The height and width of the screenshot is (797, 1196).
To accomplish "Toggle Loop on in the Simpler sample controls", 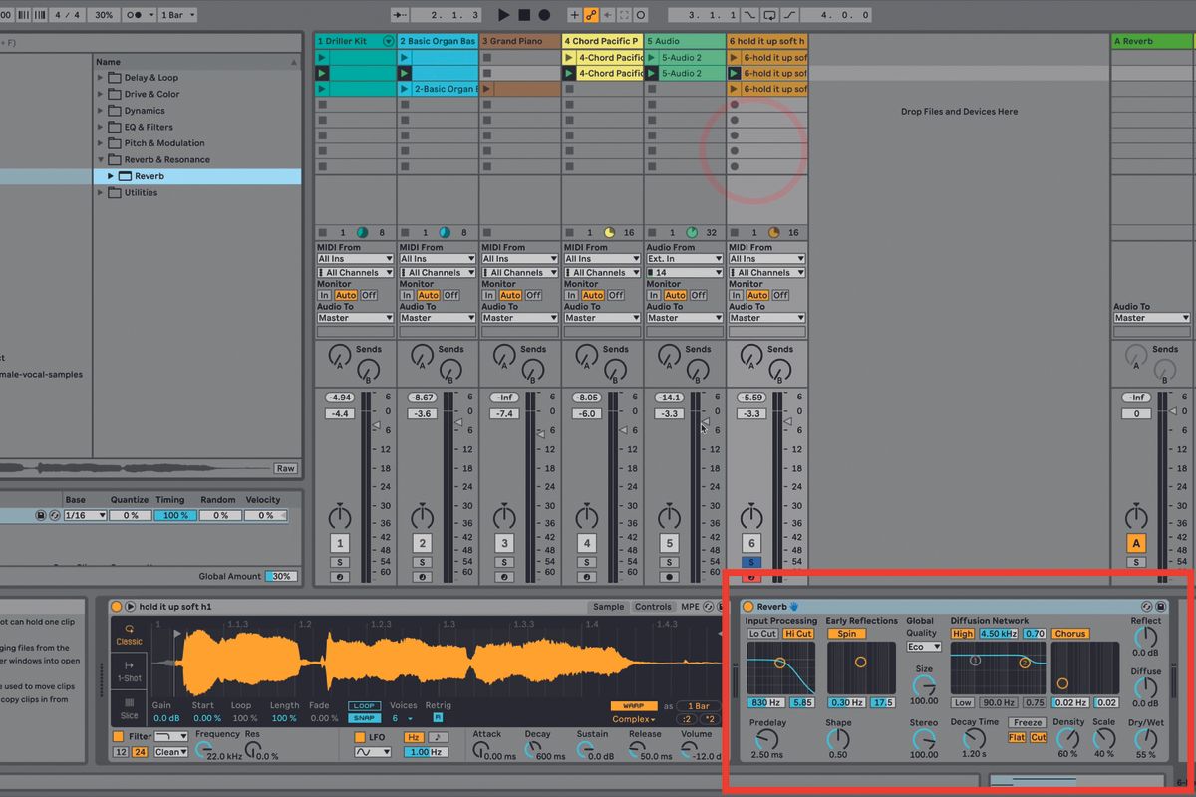I will (x=364, y=704).
